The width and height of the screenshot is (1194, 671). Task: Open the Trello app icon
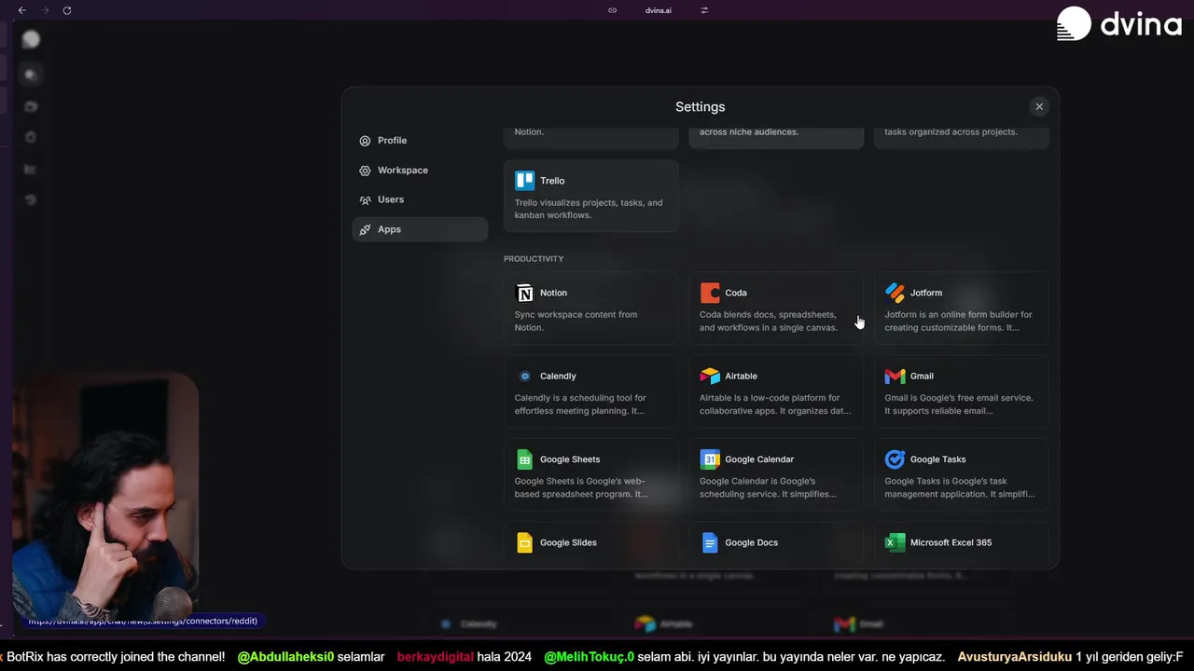[525, 181]
